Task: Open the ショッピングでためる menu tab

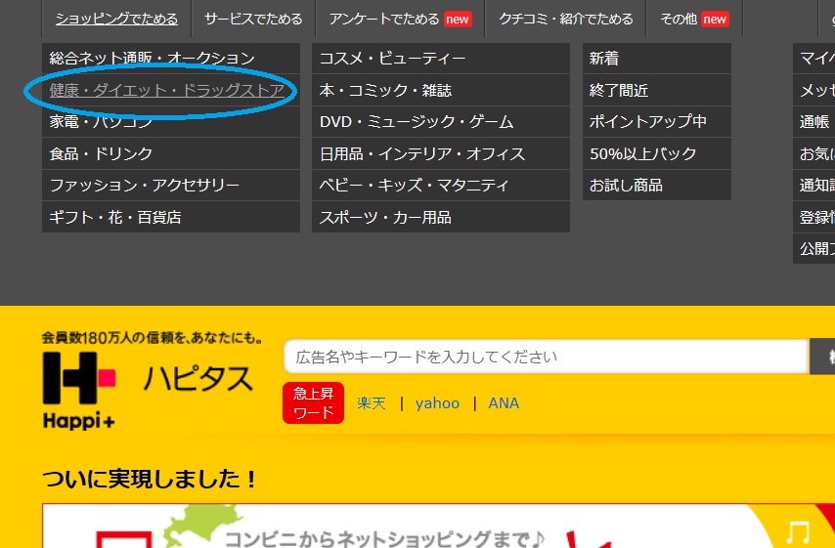Action: (116, 19)
